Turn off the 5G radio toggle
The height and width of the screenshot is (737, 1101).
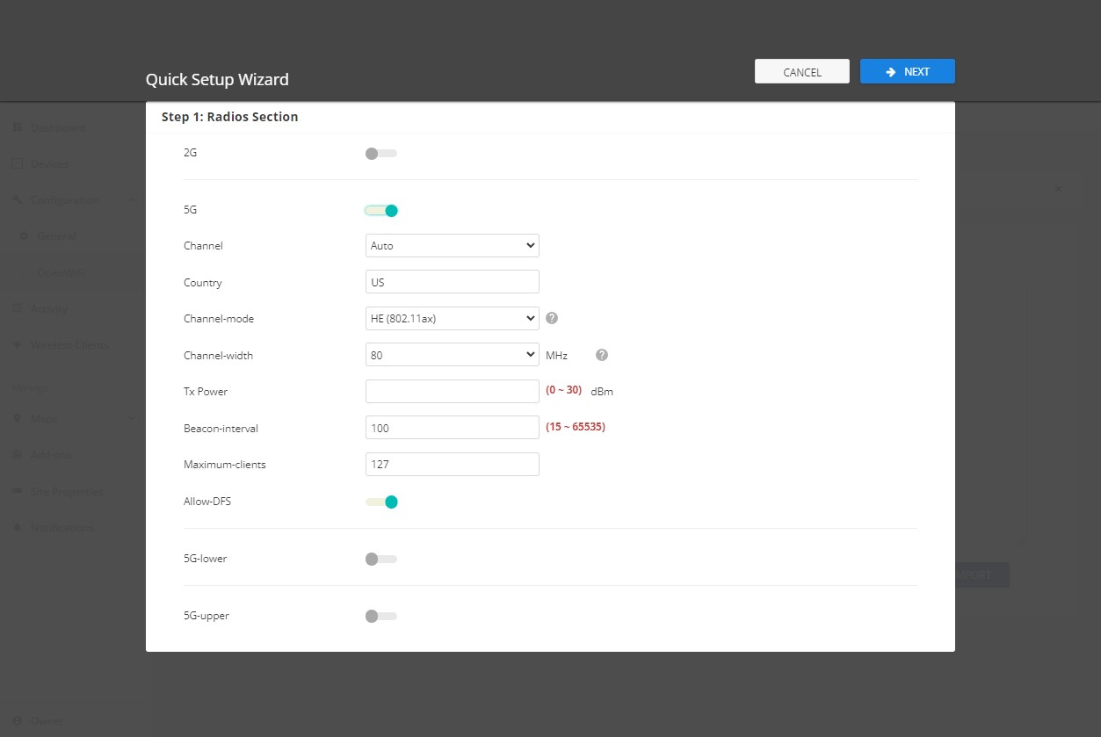pyautogui.click(x=381, y=211)
